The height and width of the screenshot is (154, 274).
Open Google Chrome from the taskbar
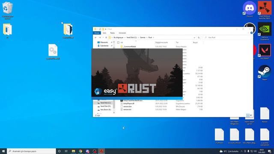pyautogui.click(x=80, y=151)
